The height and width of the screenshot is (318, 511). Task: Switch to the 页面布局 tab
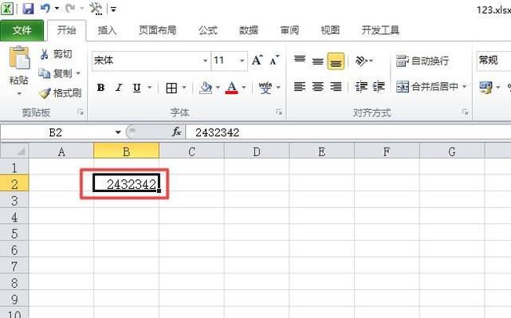157,30
